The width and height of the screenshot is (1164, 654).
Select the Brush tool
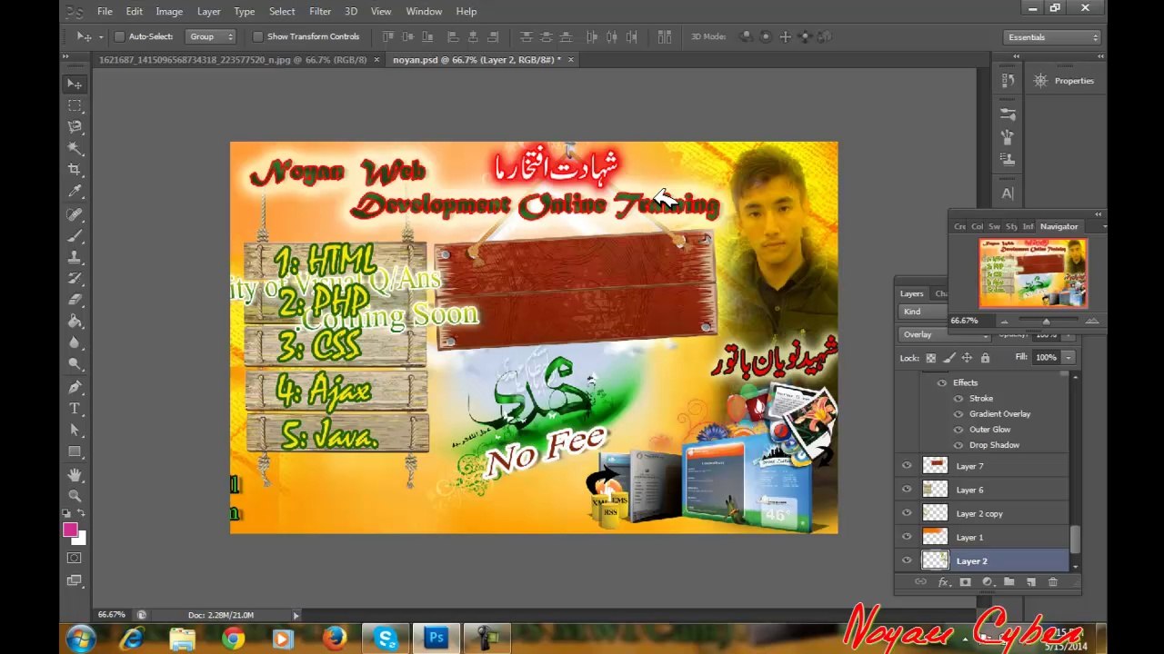[75, 236]
